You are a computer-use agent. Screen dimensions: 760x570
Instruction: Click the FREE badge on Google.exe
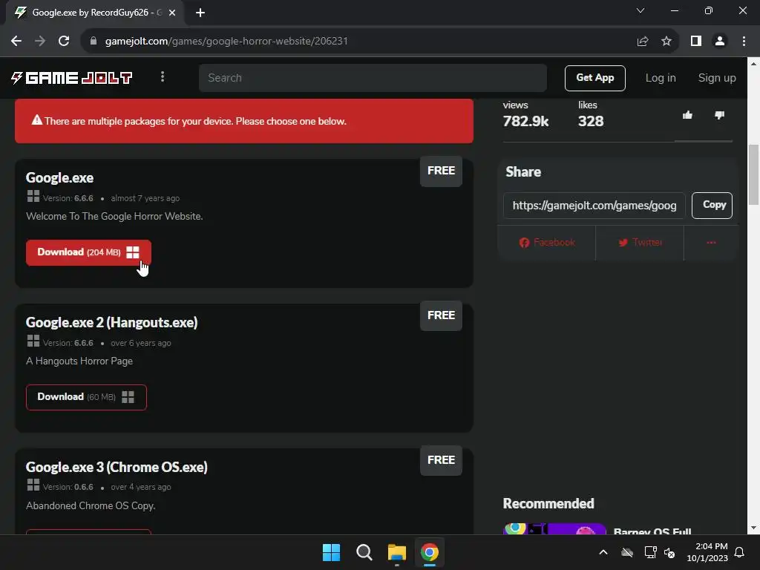[x=441, y=171]
